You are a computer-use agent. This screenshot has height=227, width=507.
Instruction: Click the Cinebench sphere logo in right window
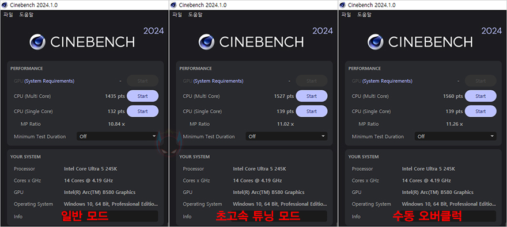(x=376, y=42)
